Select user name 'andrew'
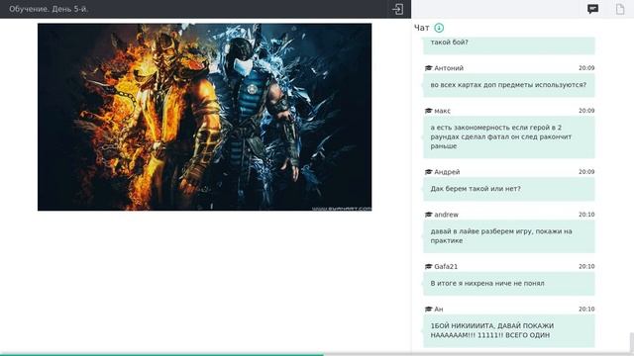Screen dimensions: 634x356 [447, 215]
